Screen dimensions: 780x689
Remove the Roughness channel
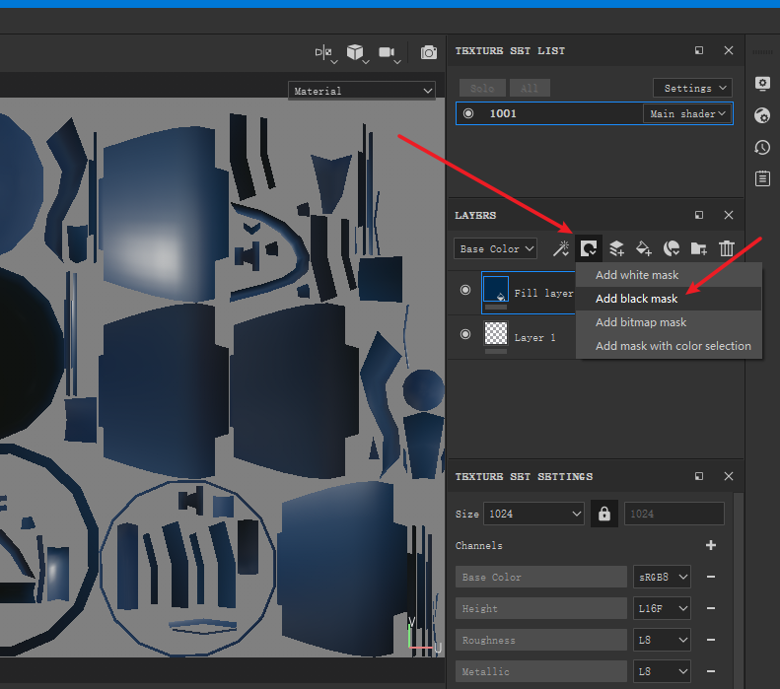click(x=711, y=641)
